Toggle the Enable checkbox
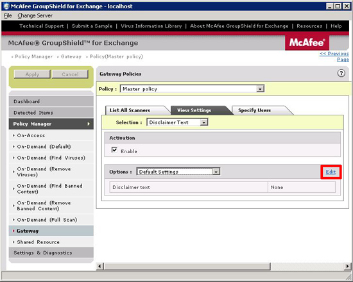This screenshot has width=353, height=282. [x=114, y=150]
